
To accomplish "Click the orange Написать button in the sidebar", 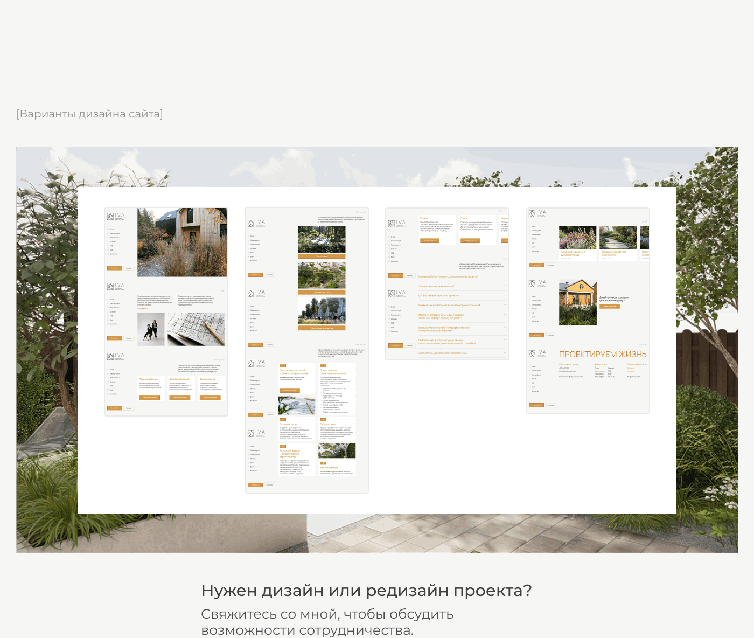I will point(114,268).
